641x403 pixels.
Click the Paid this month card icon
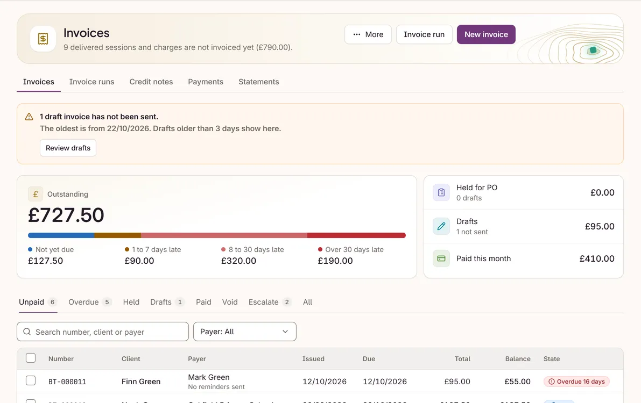point(441,258)
